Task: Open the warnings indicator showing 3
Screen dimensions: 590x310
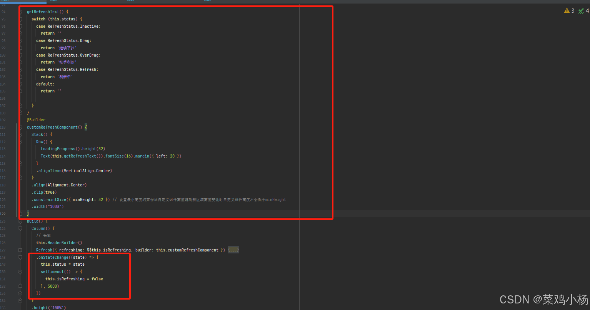Action: coord(569,11)
